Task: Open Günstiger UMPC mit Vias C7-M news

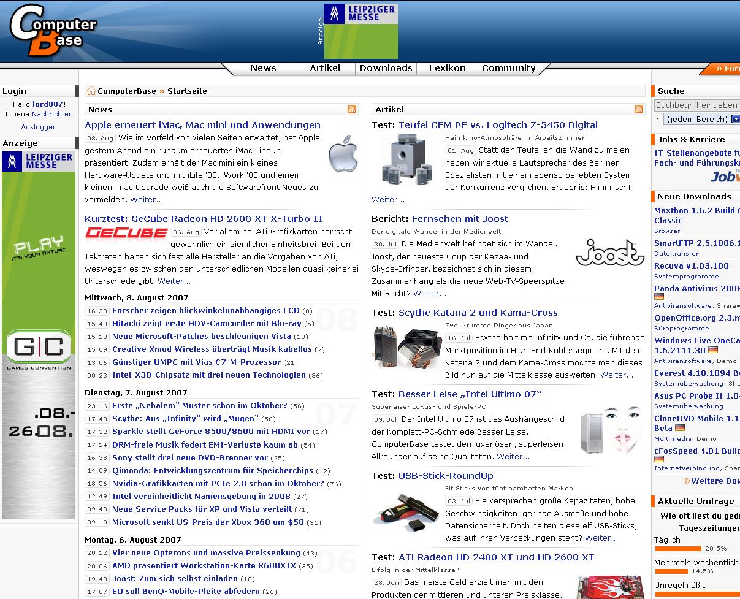Action: 197,362
